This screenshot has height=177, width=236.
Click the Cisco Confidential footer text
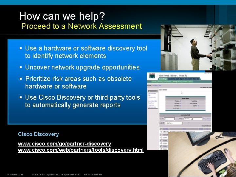pos(93,175)
